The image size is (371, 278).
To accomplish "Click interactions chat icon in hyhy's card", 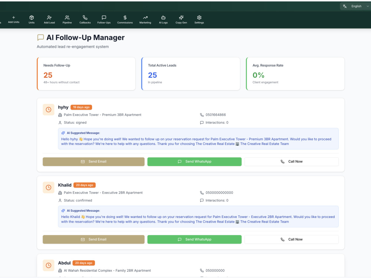I will (202, 123).
